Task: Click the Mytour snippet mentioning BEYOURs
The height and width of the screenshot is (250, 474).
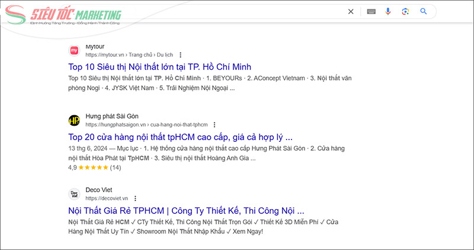Action: coord(210,83)
